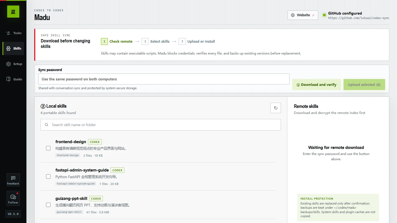Click the magnifier icon in skill search

click(47, 125)
